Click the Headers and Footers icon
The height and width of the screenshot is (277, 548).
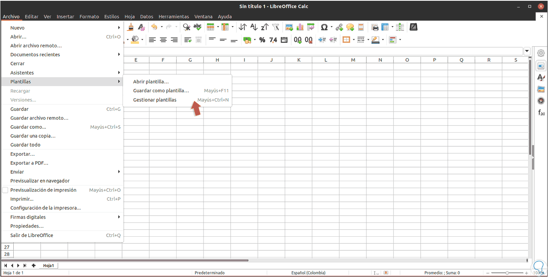[361, 27]
